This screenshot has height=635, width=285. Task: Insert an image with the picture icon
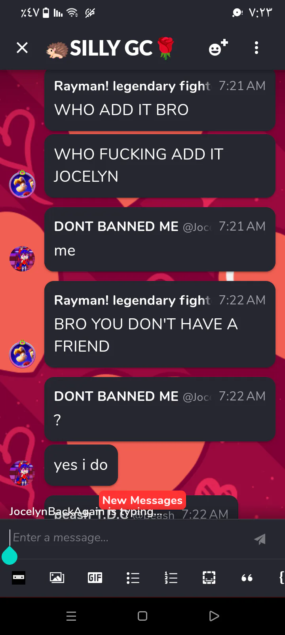click(x=57, y=577)
